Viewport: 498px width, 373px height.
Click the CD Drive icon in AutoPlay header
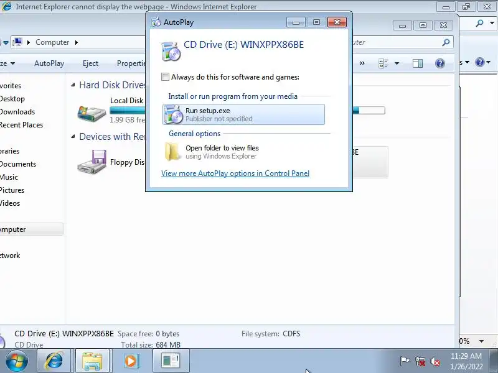171,51
